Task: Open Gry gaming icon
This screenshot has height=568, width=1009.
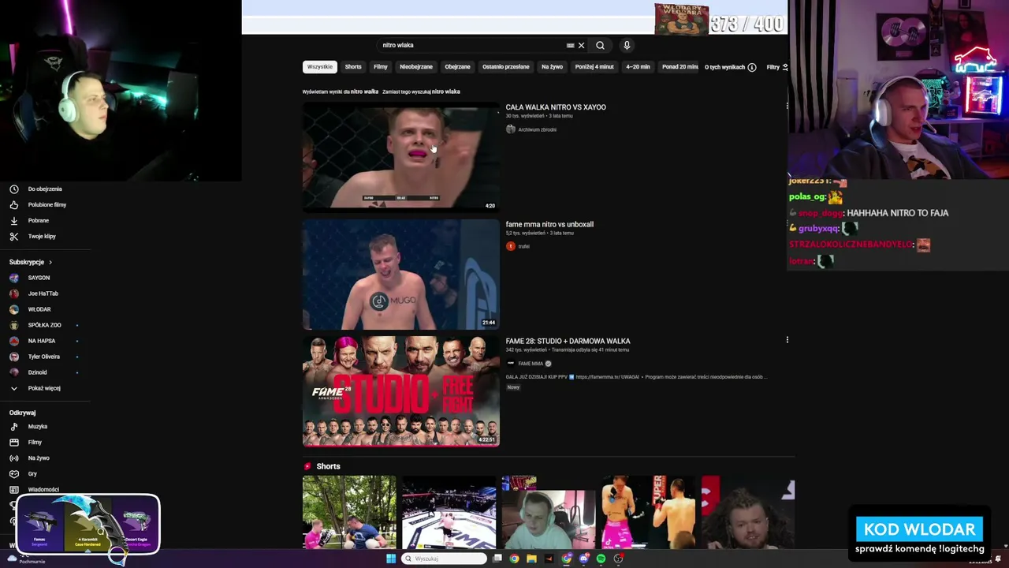Action: click(x=13, y=473)
